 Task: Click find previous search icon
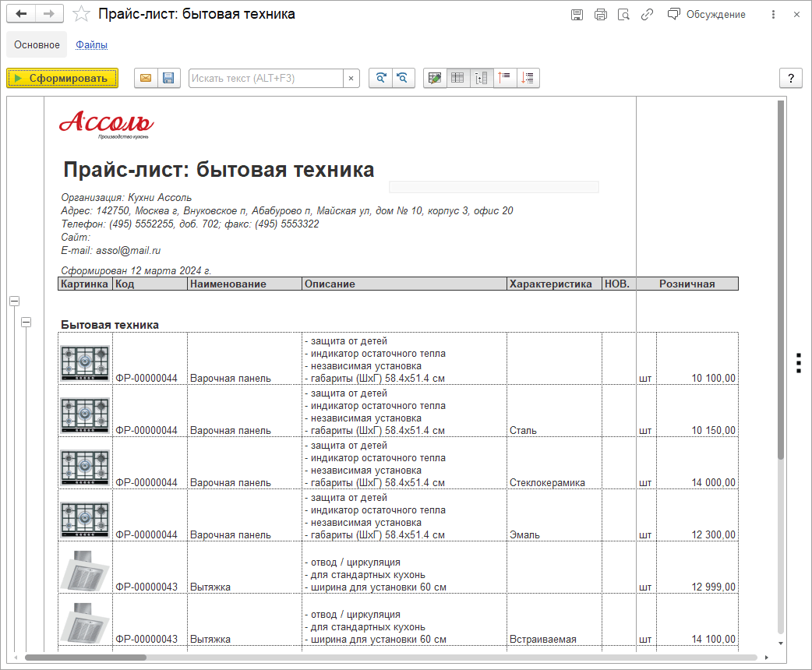pyautogui.click(x=403, y=78)
